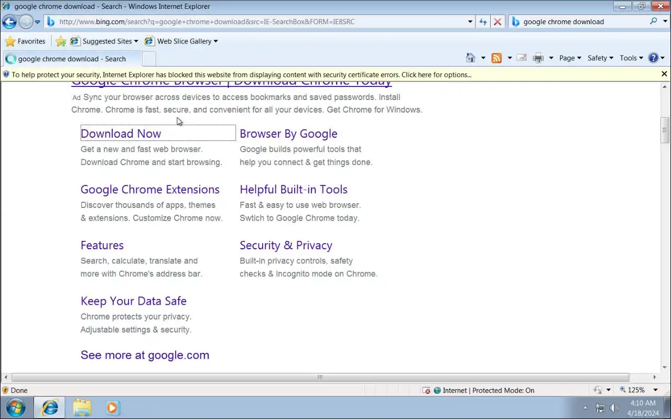Open the Tools menu
The image size is (671, 419).
pos(631,58)
